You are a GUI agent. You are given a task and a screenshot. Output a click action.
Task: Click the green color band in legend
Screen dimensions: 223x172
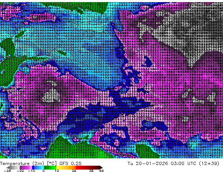[50, 167]
